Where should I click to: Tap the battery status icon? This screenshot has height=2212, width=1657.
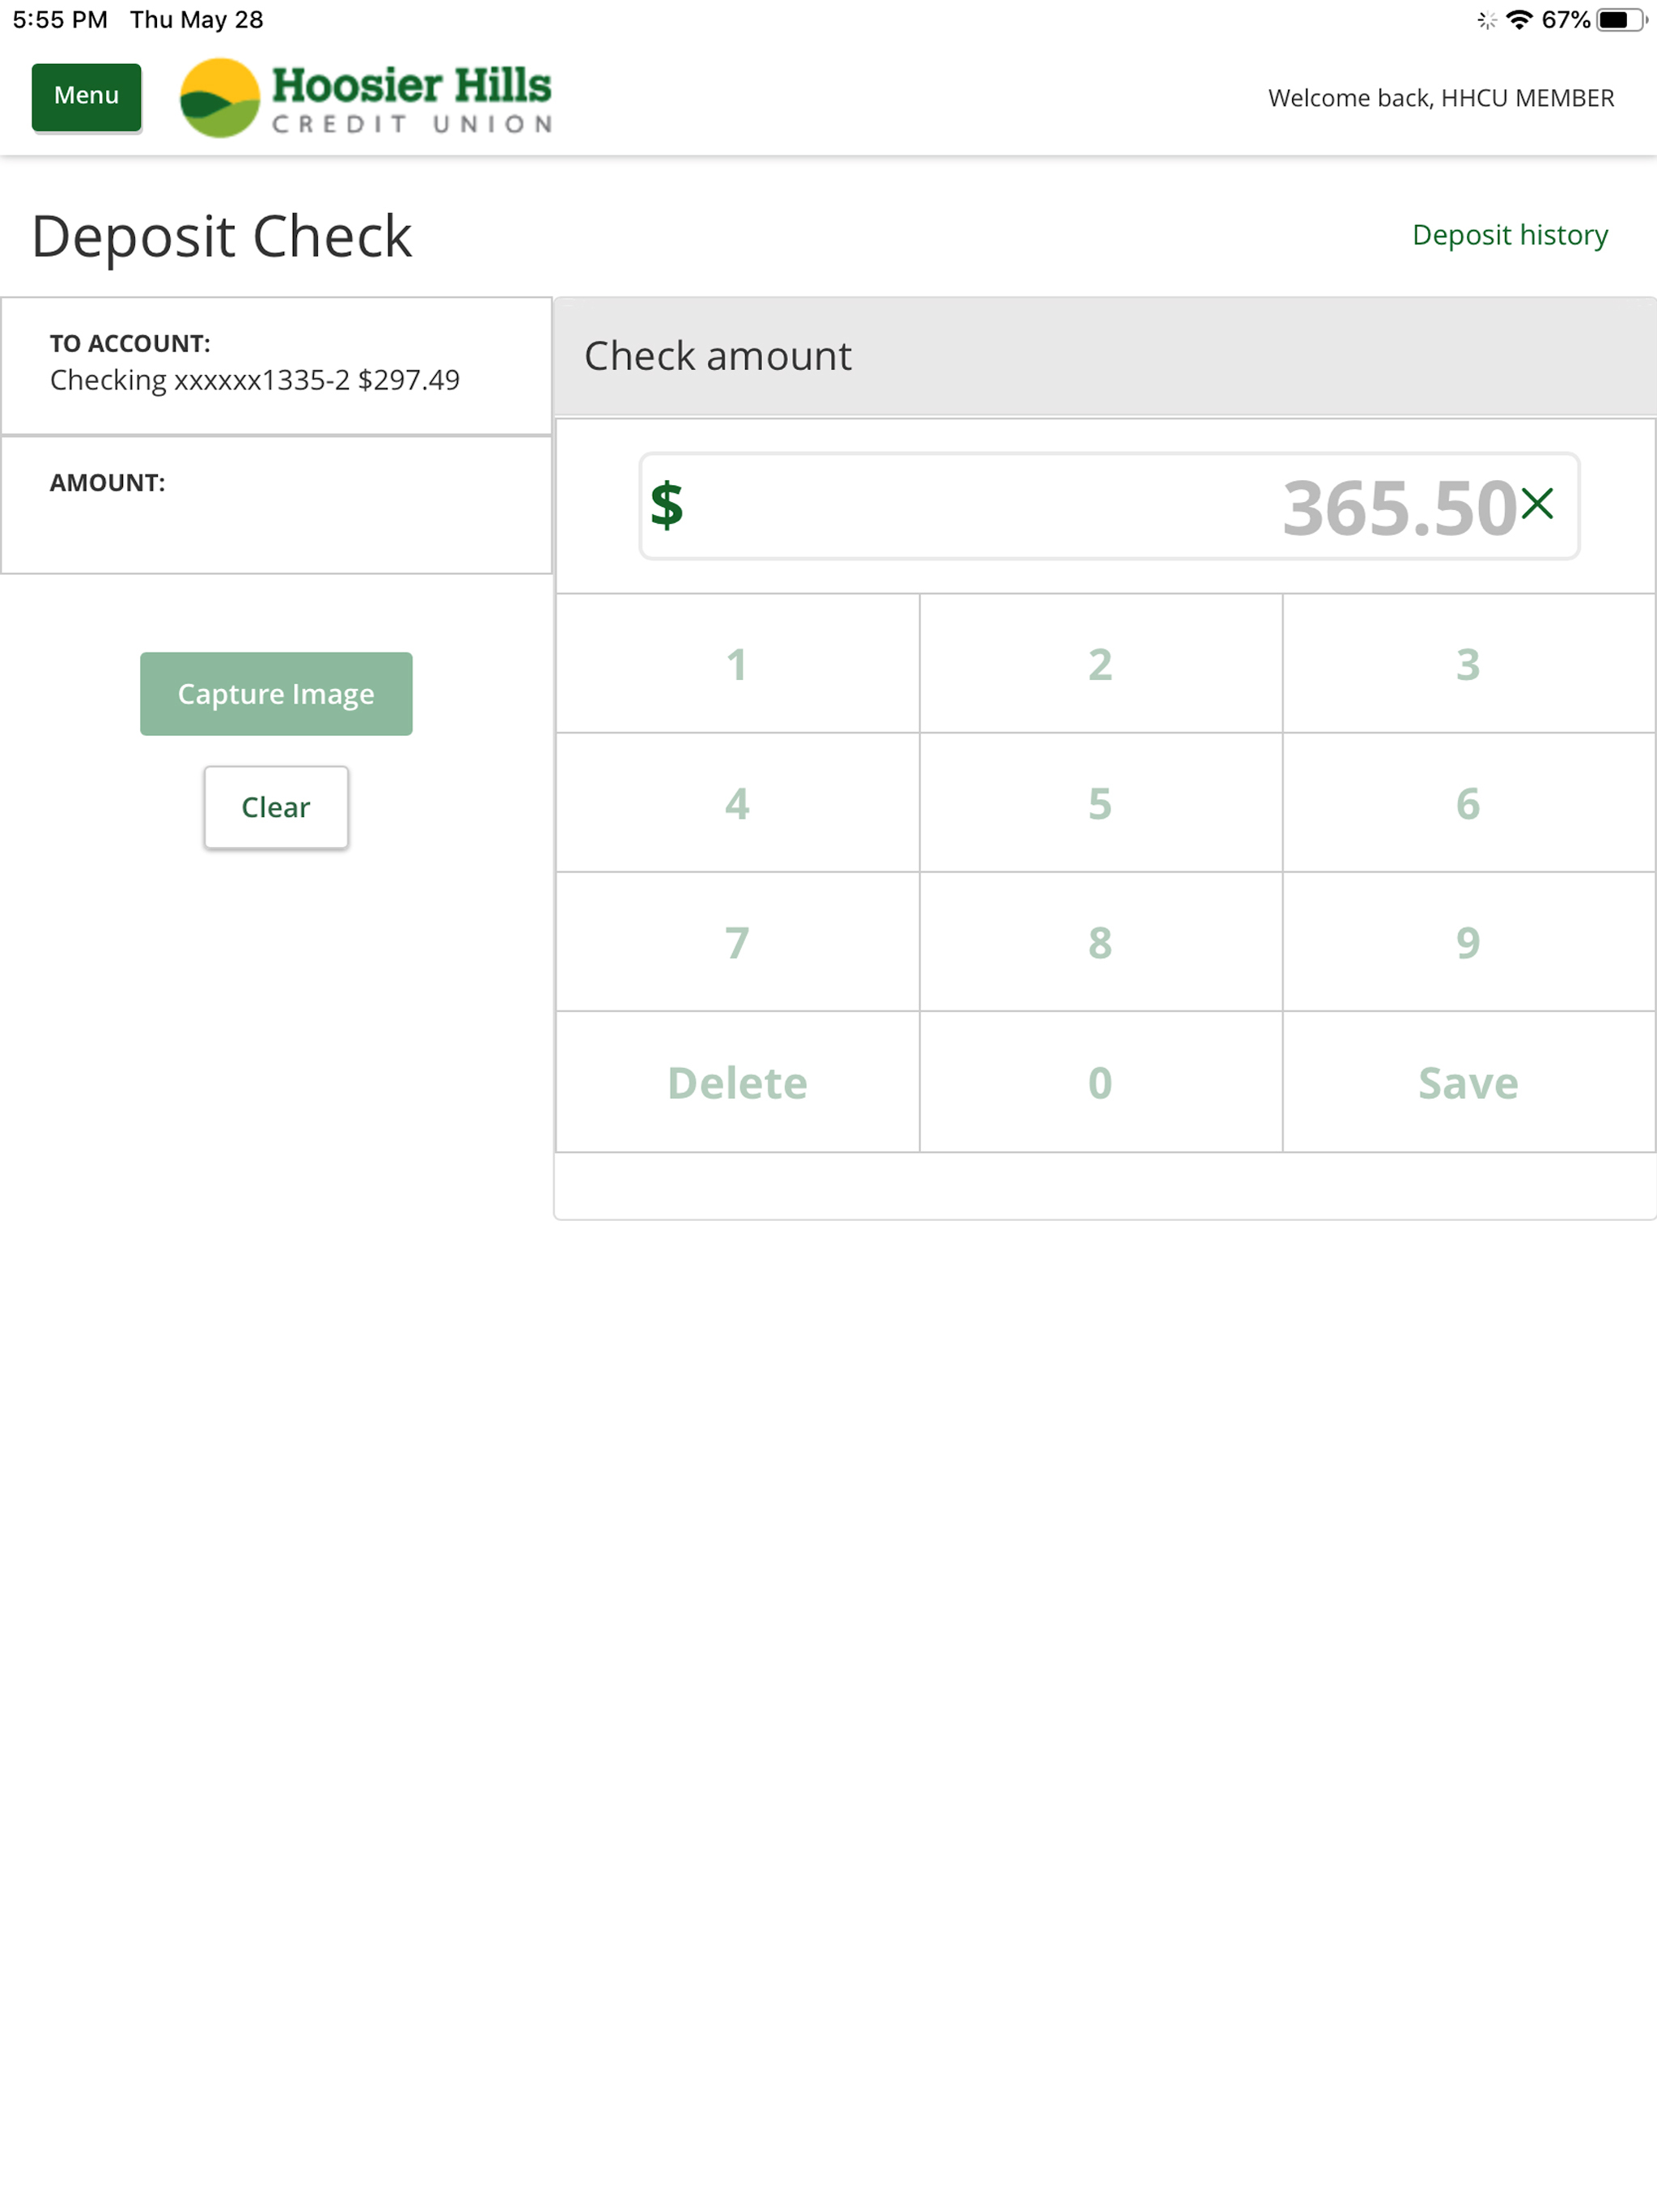[x=1621, y=20]
